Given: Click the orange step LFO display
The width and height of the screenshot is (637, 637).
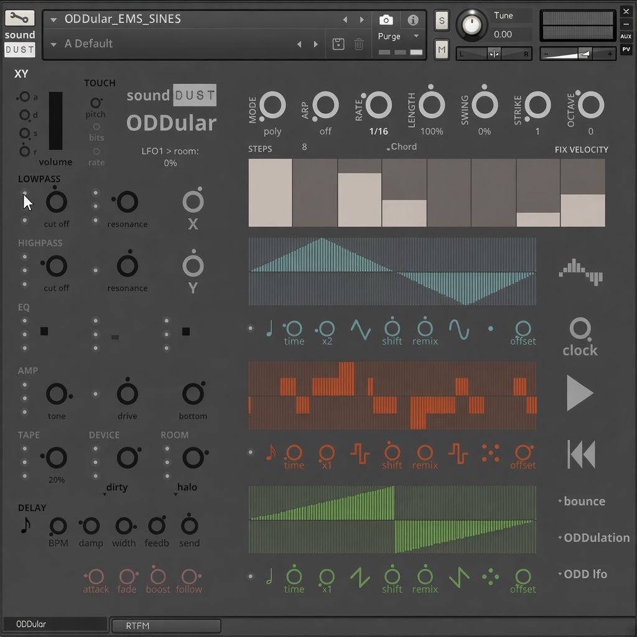Looking at the screenshot, I should point(393,396).
